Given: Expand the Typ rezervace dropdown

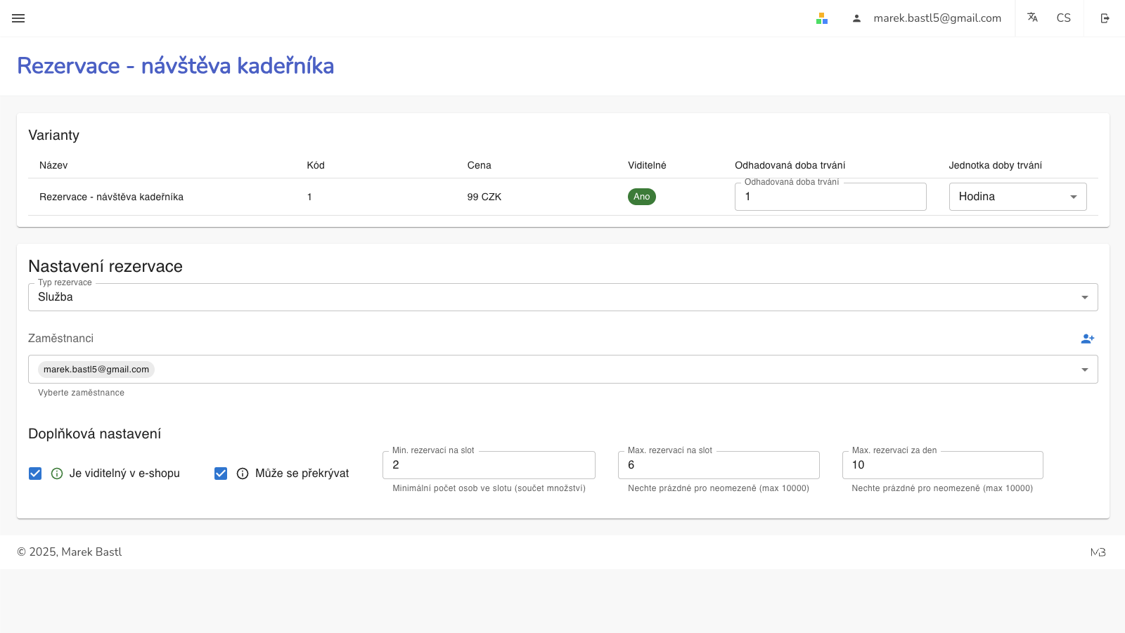Looking at the screenshot, I should tap(562, 297).
